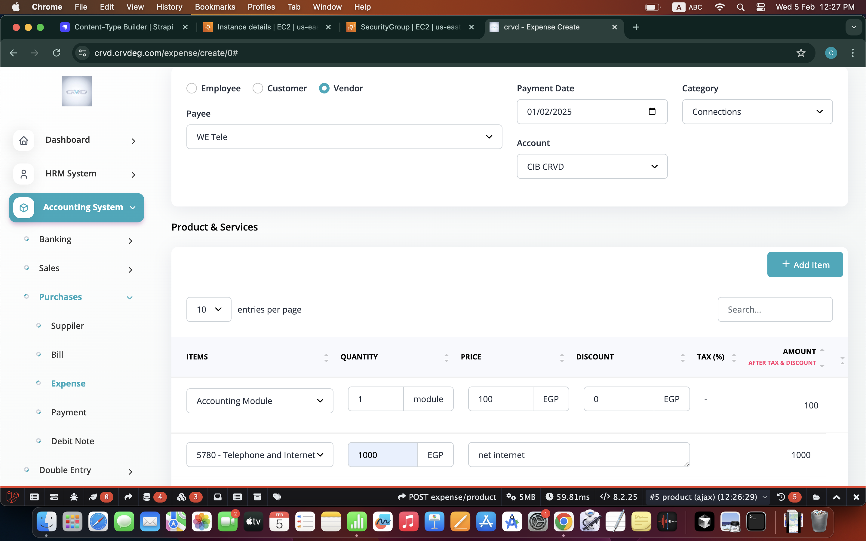Screen dimensions: 866x541
Task: Open the Account dropdown showing CIB CRVD
Action: 592,167
